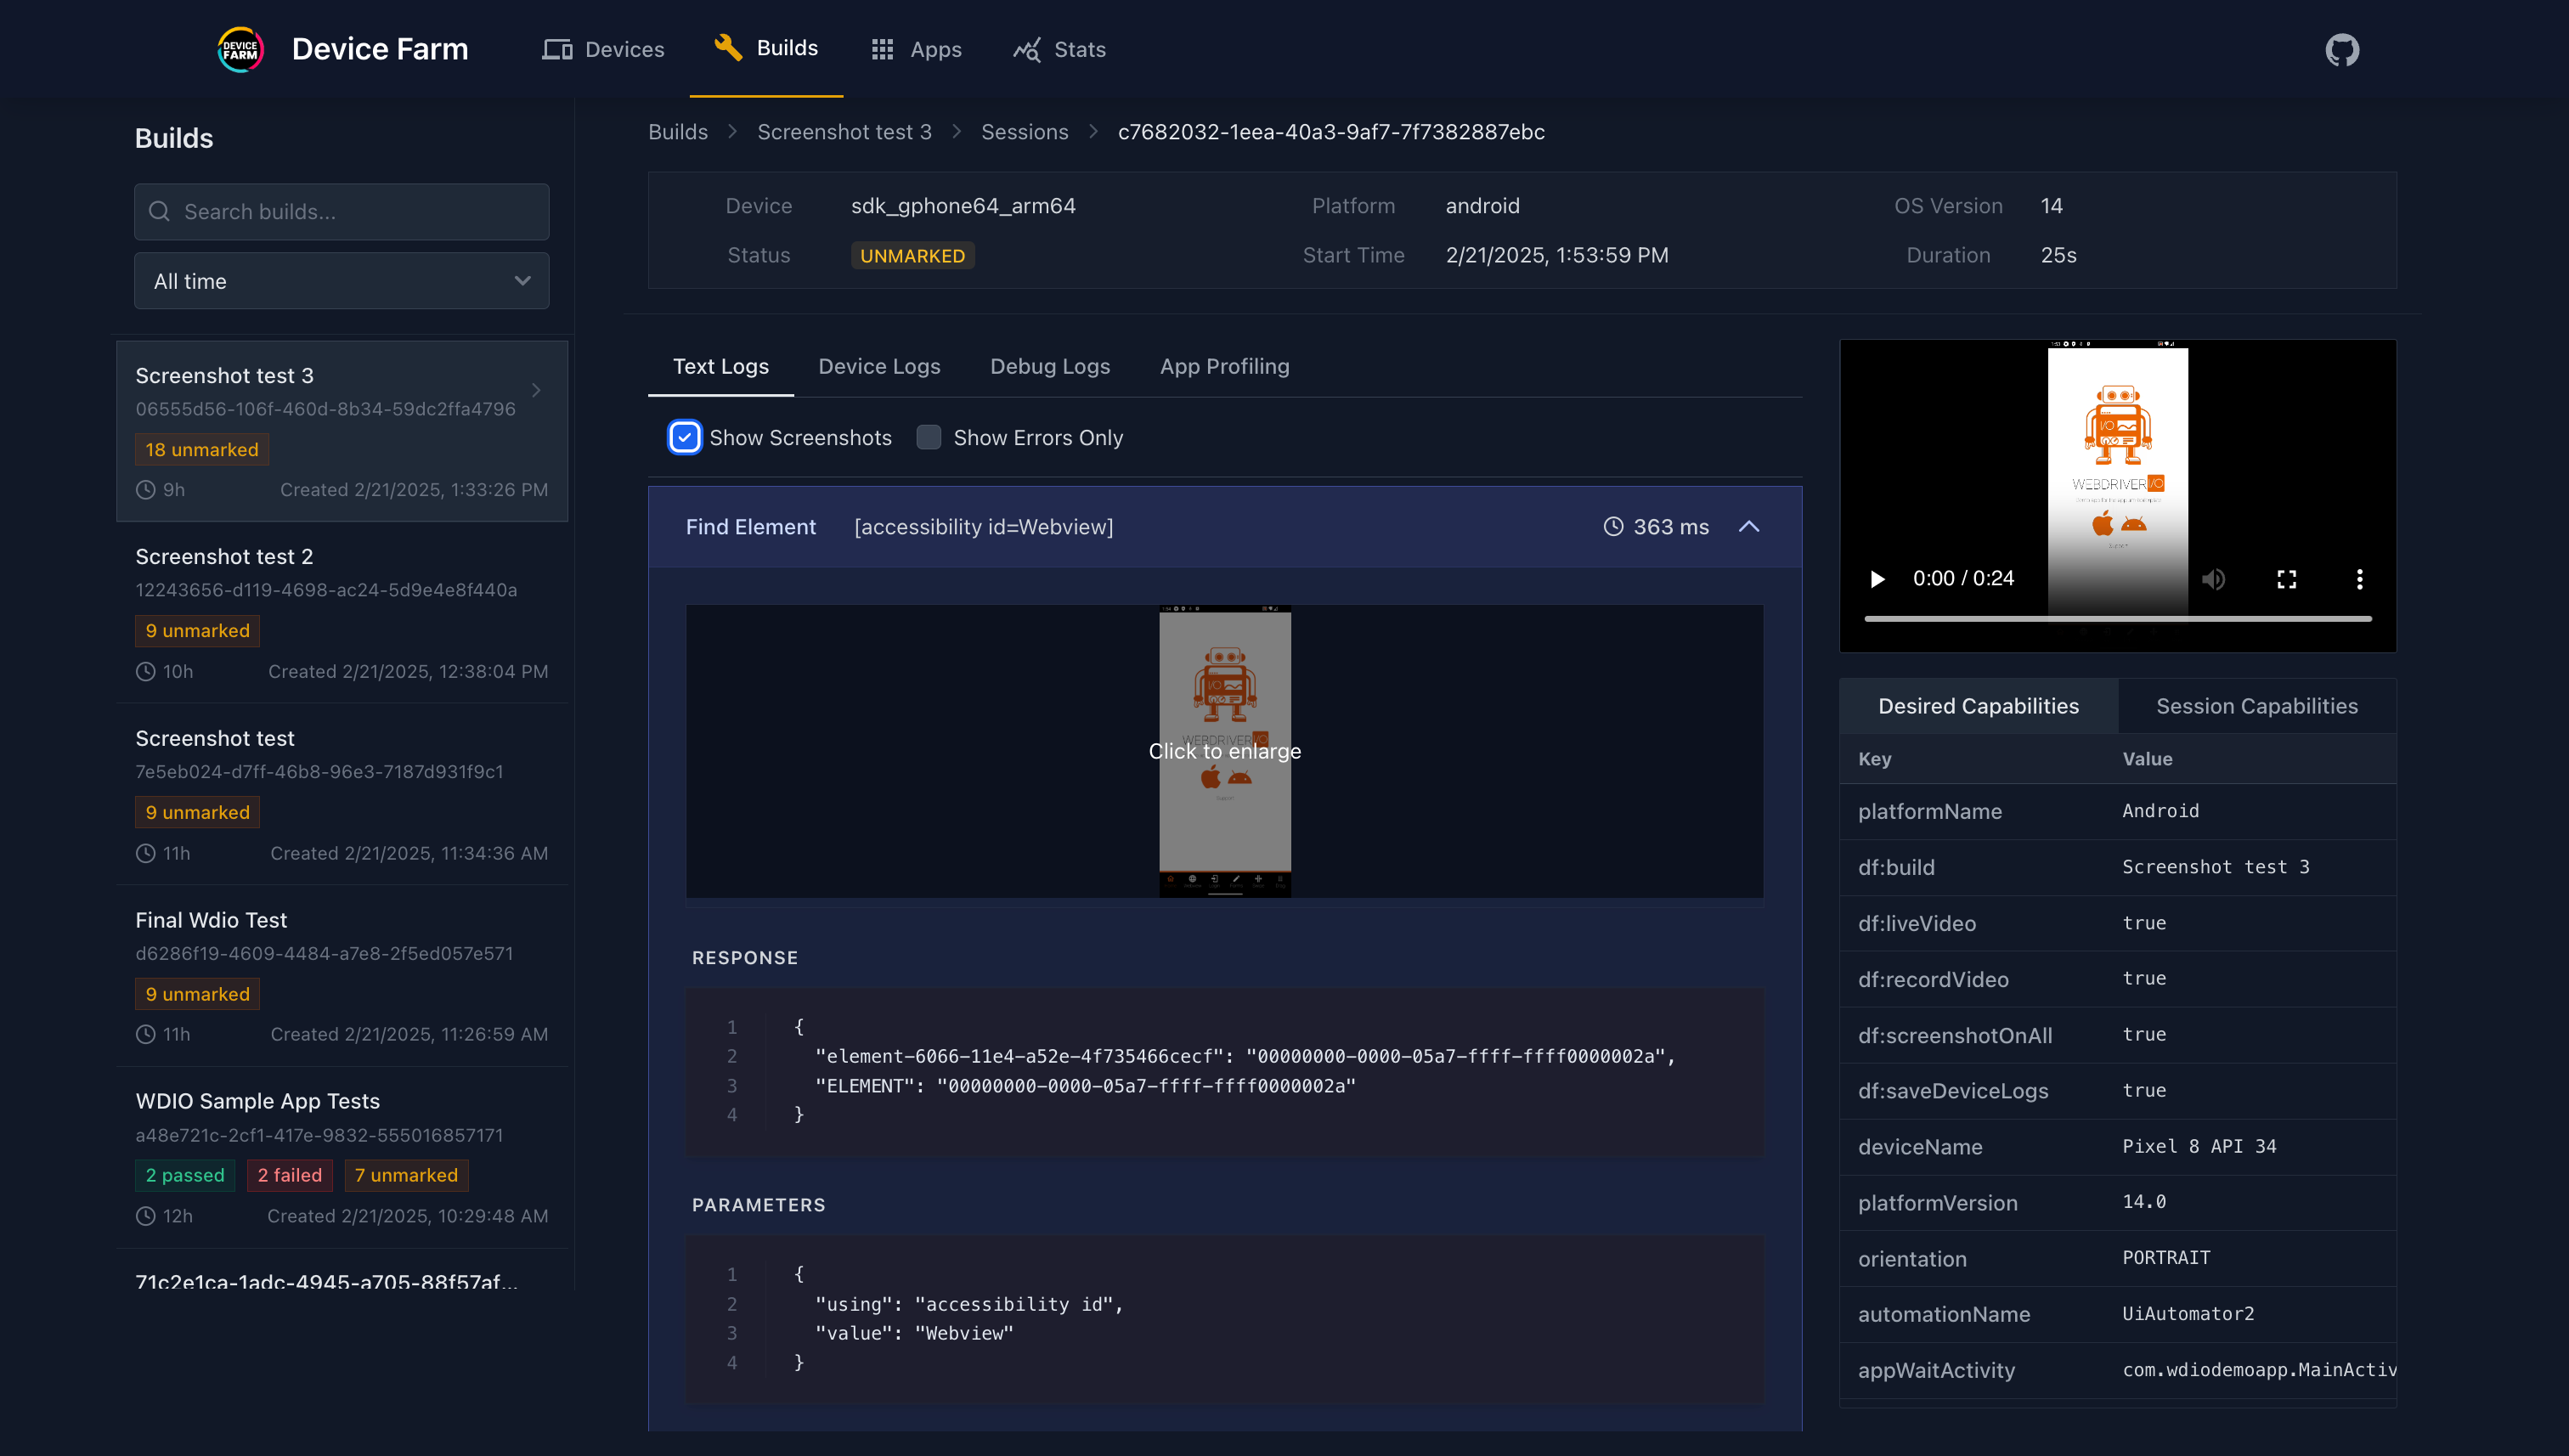
Task: Open the GitHub repository icon
Action: click(x=2341, y=49)
